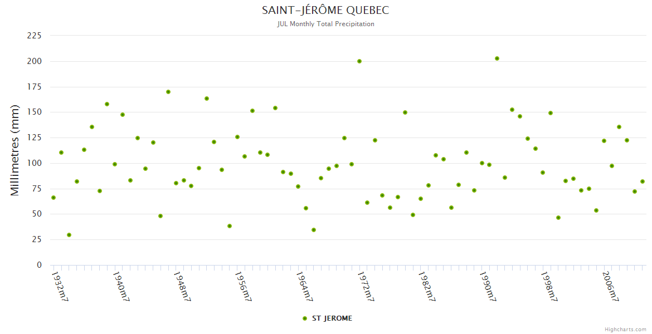This screenshot has width=652, height=334.
Task: Select the last data point at far right
Action: [643, 181]
